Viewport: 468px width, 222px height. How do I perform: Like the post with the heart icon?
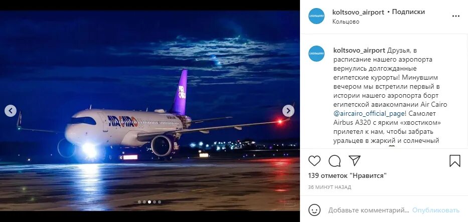point(315,161)
